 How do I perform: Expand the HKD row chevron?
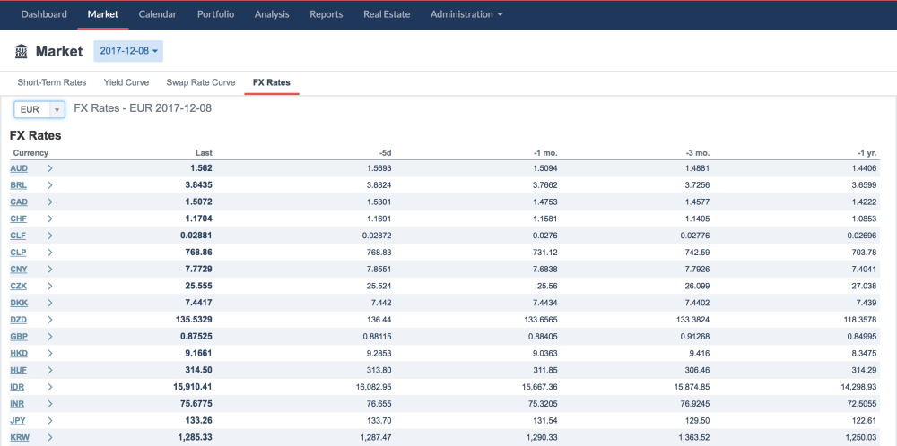[50, 354]
